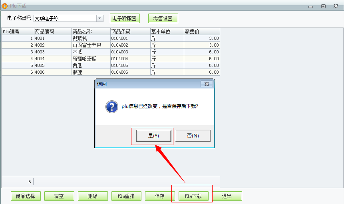Click product code 4002
344x204 pixels.
[53, 45]
